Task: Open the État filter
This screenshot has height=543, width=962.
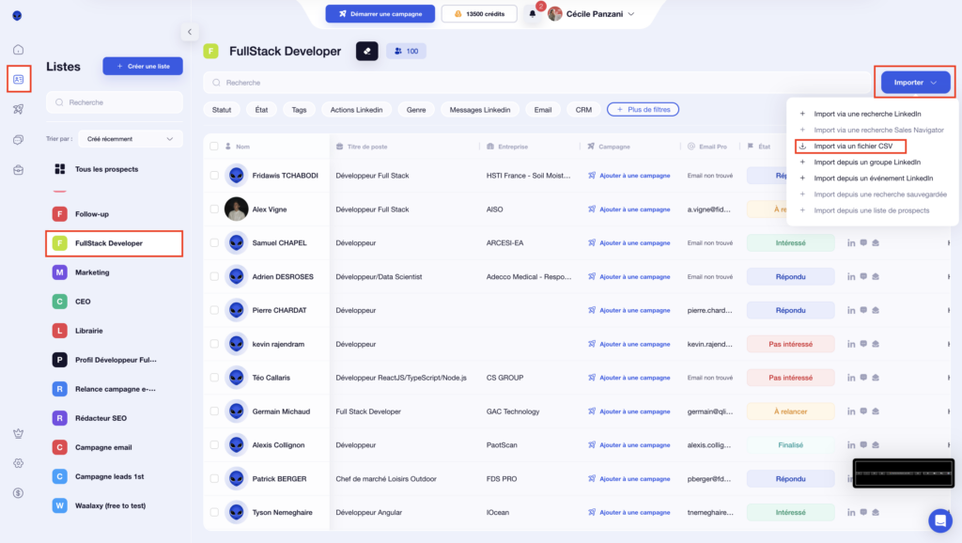Action: click(x=261, y=110)
